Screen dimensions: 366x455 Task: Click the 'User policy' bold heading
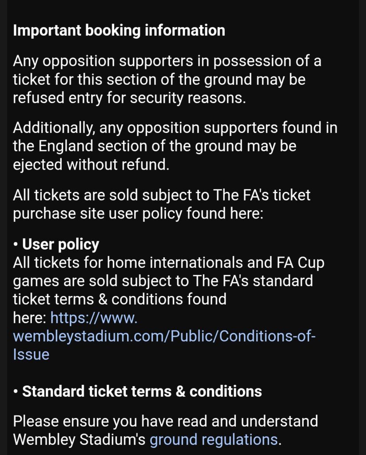pos(61,244)
